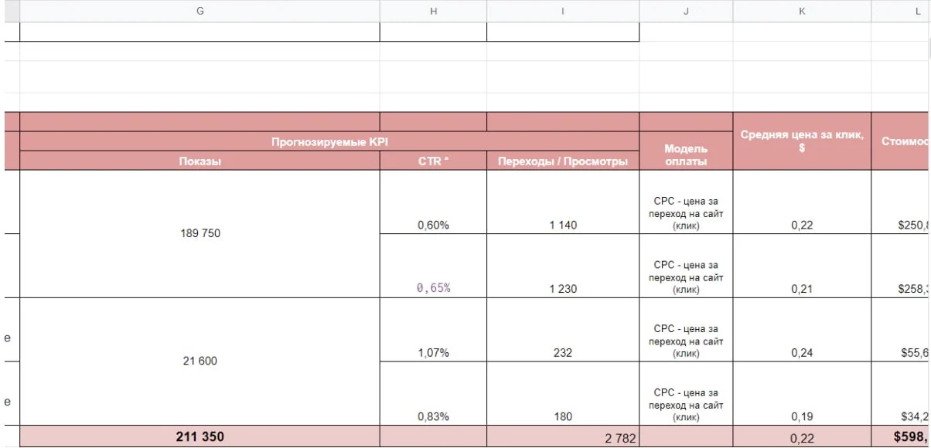This screenshot has height=448, width=931.
Task: Click the CPC payment model cell beside 1 230
Action: (x=686, y=266)
